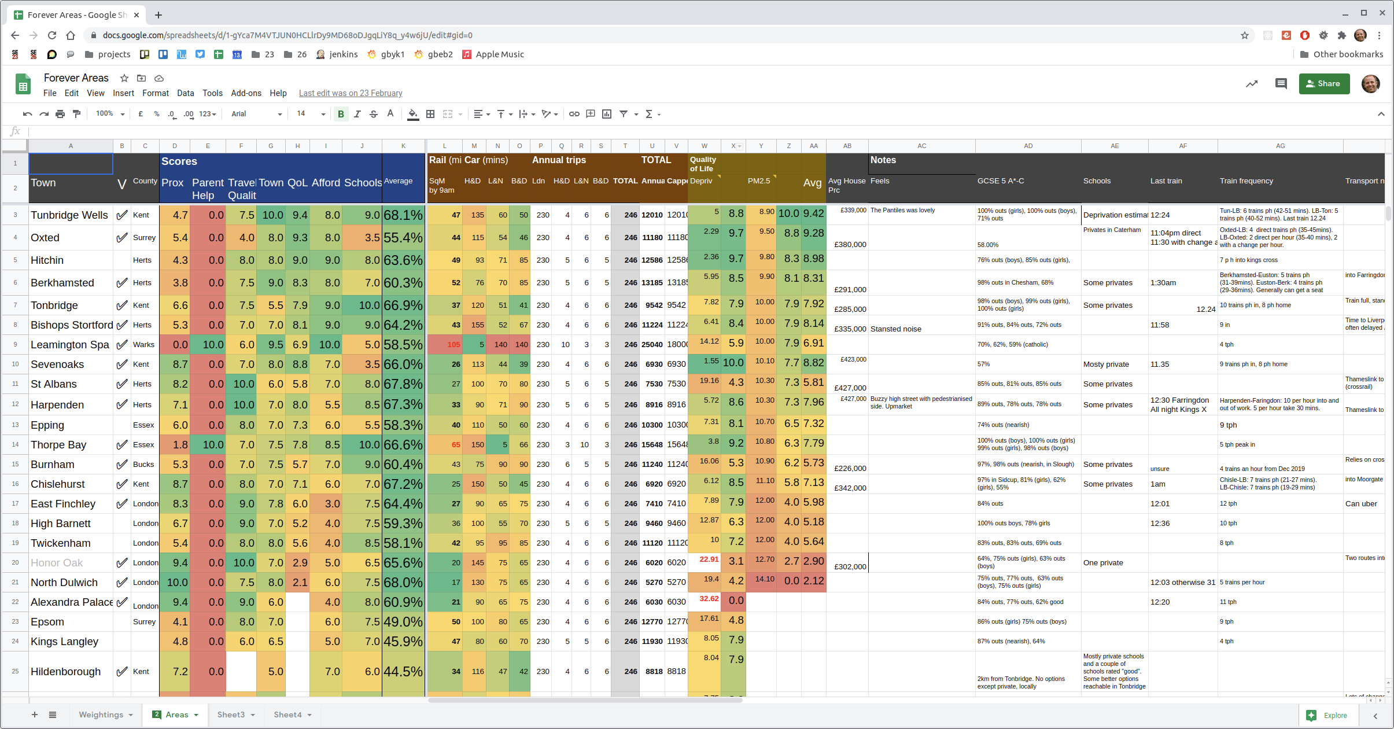The image size is (1394, 729).
Task: Apply strikethrough formatting
Action: point(374,114)
